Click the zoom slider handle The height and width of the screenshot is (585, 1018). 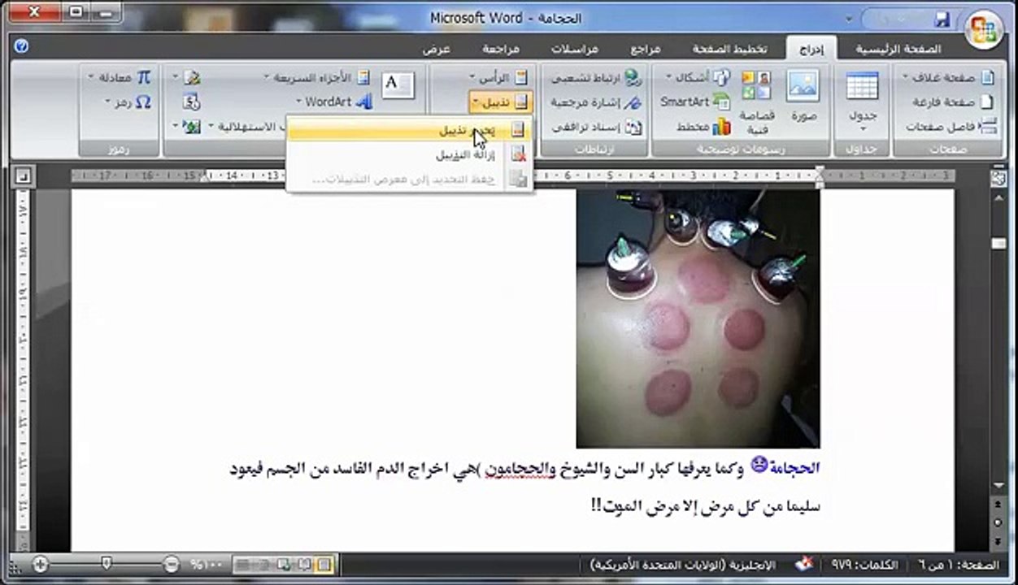[106, 563]
